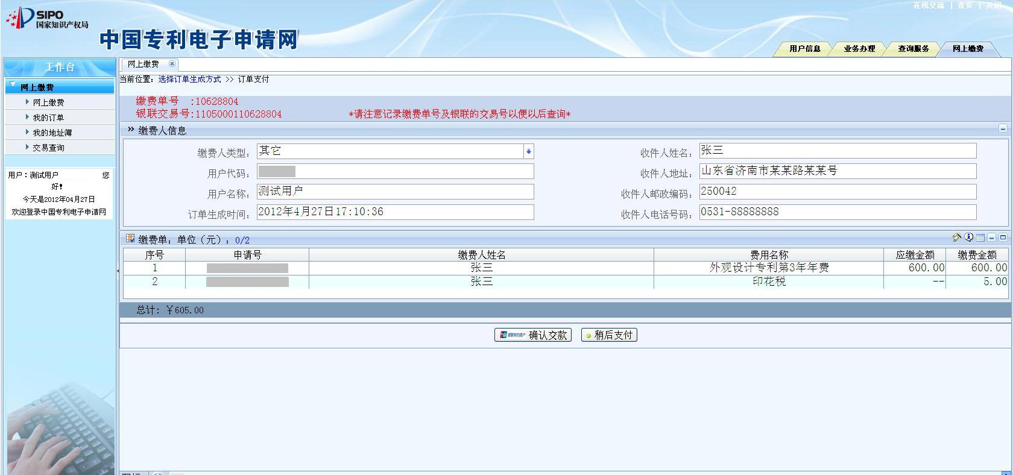Screen dimensions: 1013x475
Task: Click the info bubble icon in 缴费单 header
Action: point(968,237)
